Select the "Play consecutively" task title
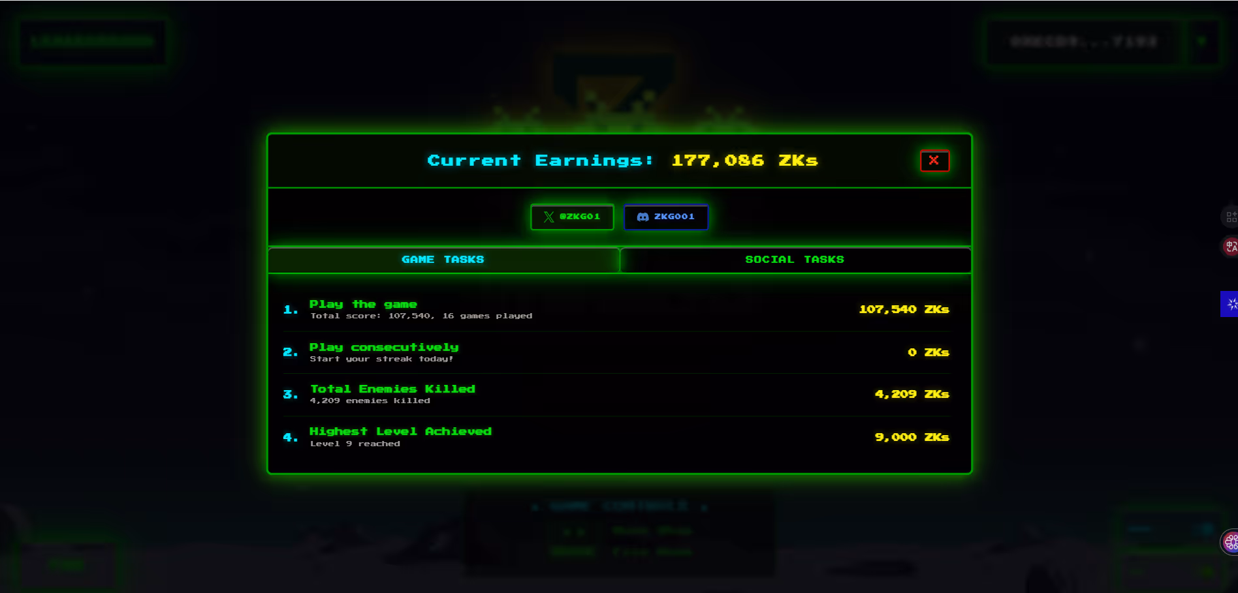1238x593 pixels. 383,347
